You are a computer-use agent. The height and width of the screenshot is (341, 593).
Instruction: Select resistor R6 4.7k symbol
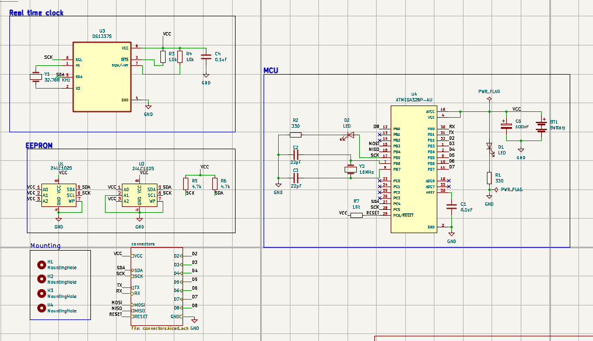[x=215, y=184]
